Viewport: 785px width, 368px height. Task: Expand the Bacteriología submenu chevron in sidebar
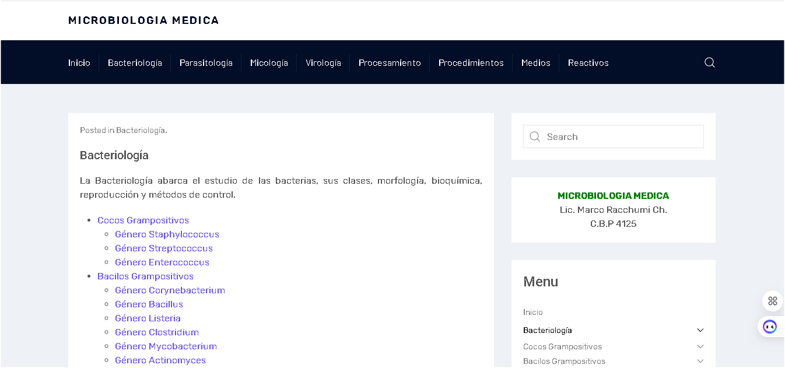(x=700, y=330)
